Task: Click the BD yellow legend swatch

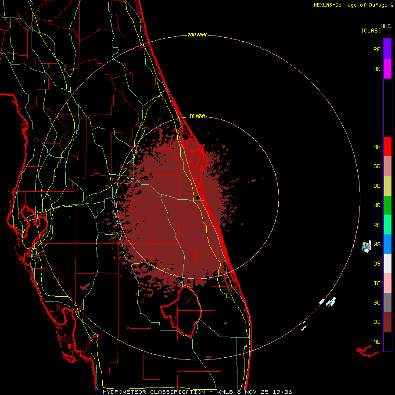Action: [x=388, y=186]
